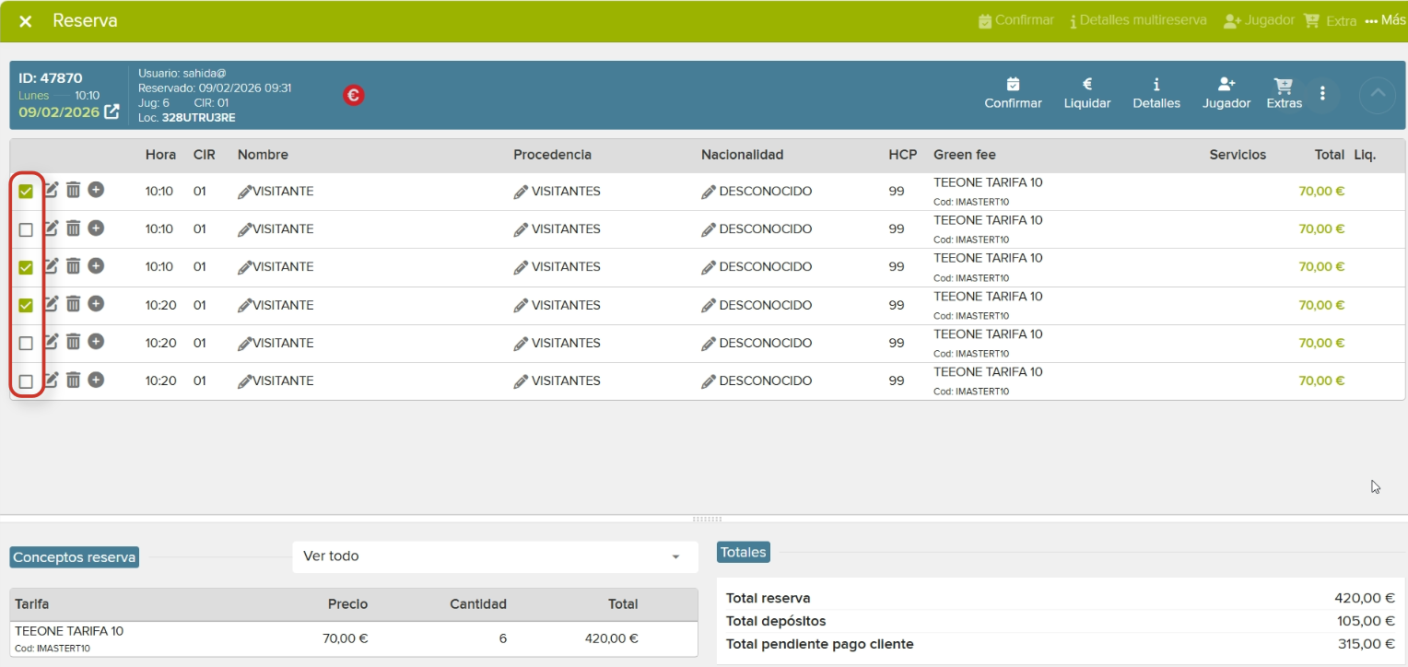This screenshot has height=667, width=1408.
Task: Click the Extras cart icon
Action: (x=1284, y=86)
